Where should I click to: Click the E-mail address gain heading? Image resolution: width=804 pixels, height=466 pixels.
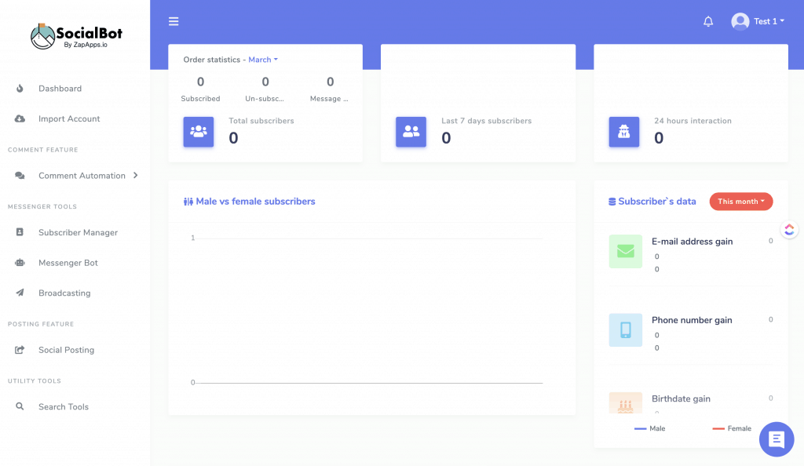click(x=693, y=242)
